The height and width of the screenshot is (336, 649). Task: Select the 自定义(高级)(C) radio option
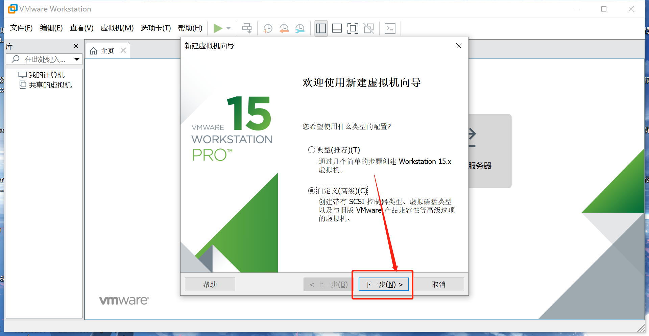312,191
